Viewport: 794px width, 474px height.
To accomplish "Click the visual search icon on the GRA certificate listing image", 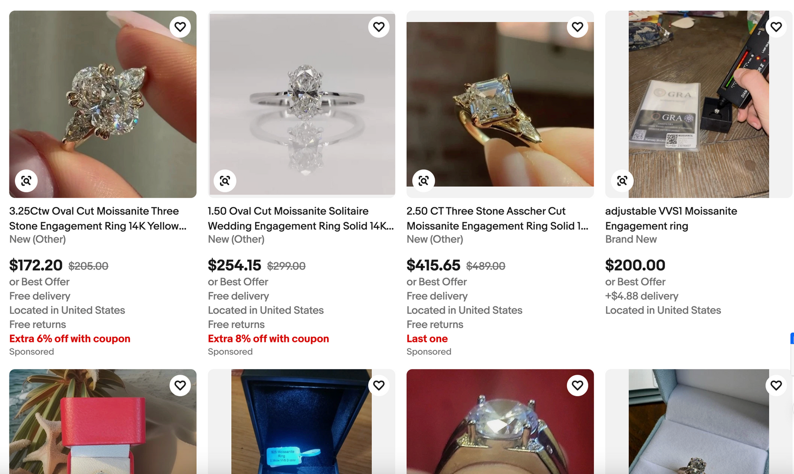I will 622,180.
